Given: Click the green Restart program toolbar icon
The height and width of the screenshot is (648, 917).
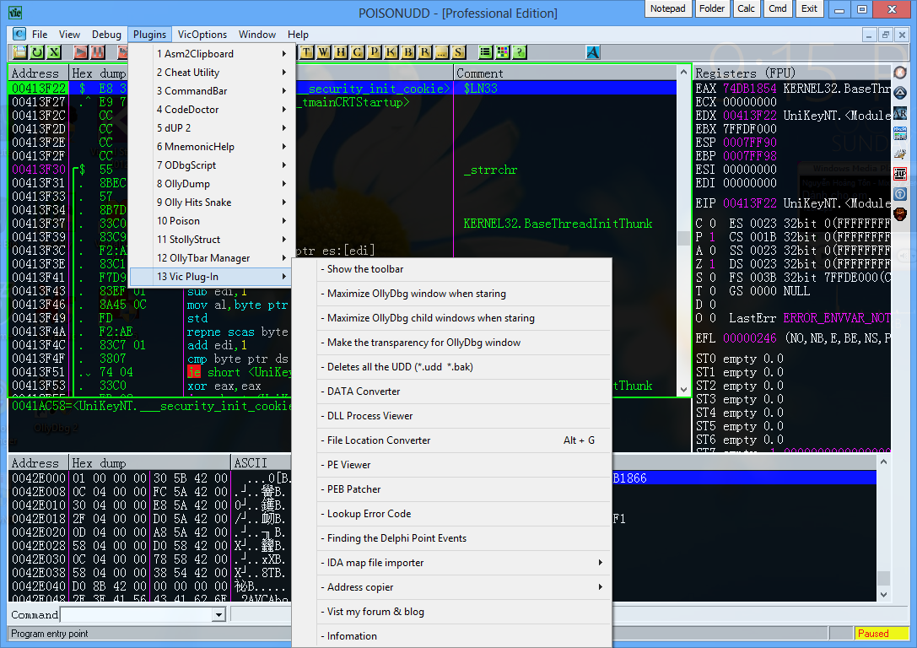Looking at the screenshot, I should [37, 52].
